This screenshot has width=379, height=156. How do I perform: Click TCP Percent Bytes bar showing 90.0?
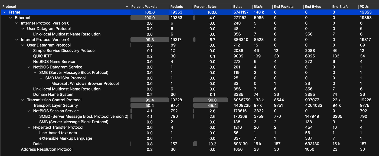click(x=211, y=100)
